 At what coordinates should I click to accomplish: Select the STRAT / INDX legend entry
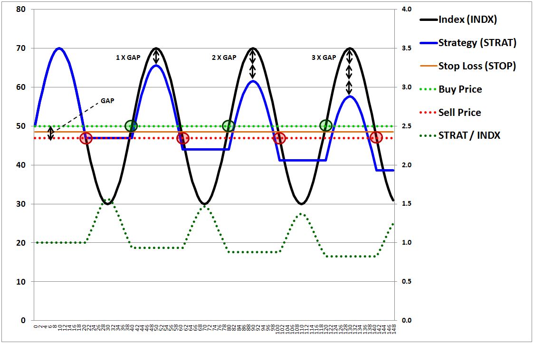pos(469,135)
